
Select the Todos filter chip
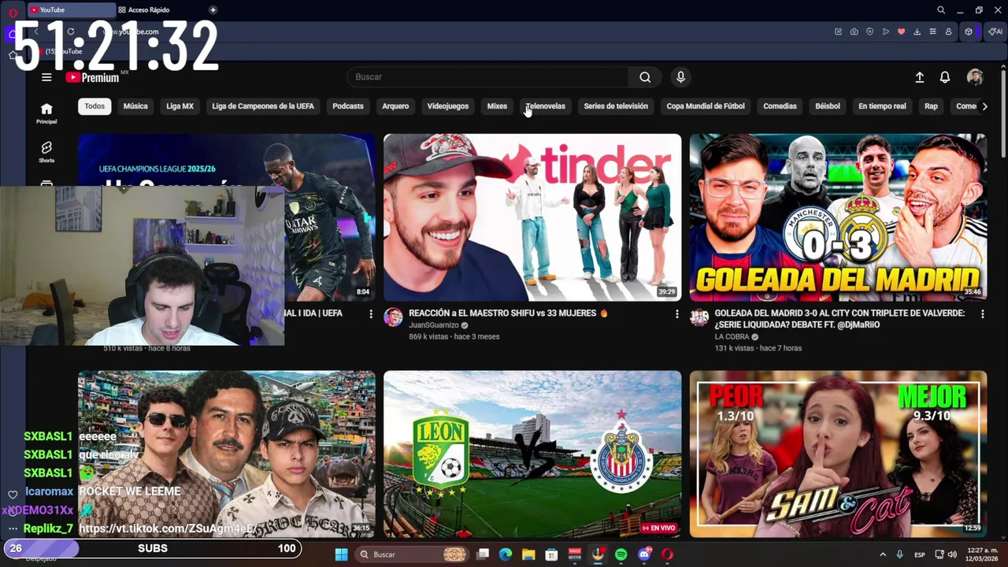coord(94,106)
